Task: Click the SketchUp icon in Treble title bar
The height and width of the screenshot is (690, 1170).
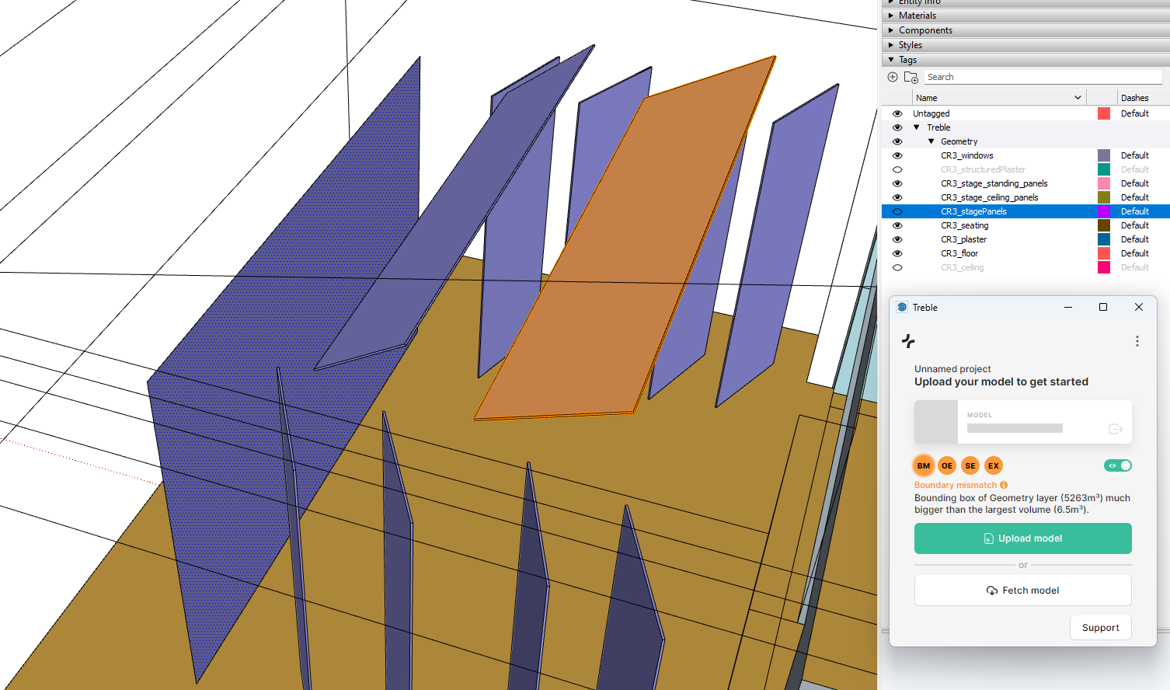Action: [x=902, y=307]
